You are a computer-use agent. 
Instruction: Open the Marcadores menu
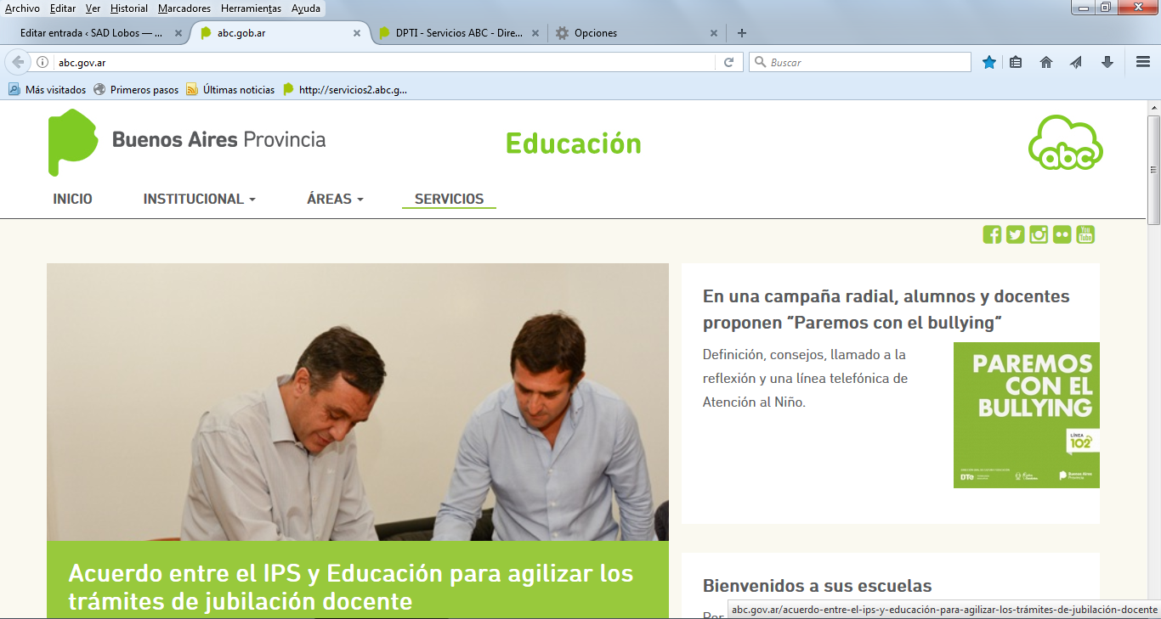coord(184,8)
